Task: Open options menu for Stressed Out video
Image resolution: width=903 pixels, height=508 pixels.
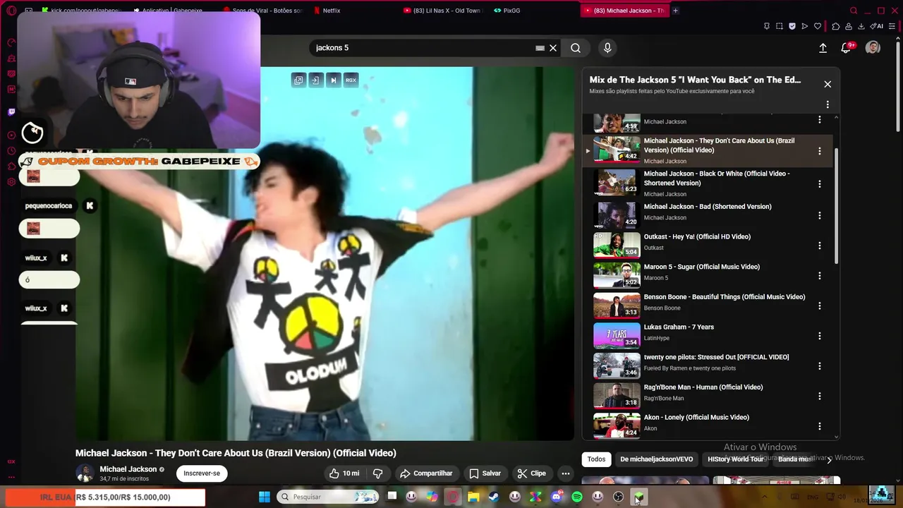Action: [x=819, y=366]
